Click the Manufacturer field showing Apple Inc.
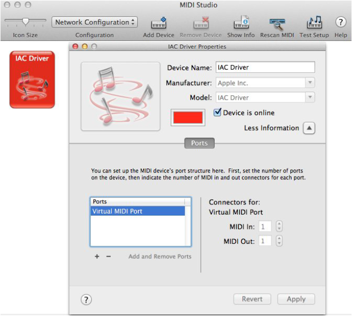This screenshot has height=316, width=352. pos(261,83)
